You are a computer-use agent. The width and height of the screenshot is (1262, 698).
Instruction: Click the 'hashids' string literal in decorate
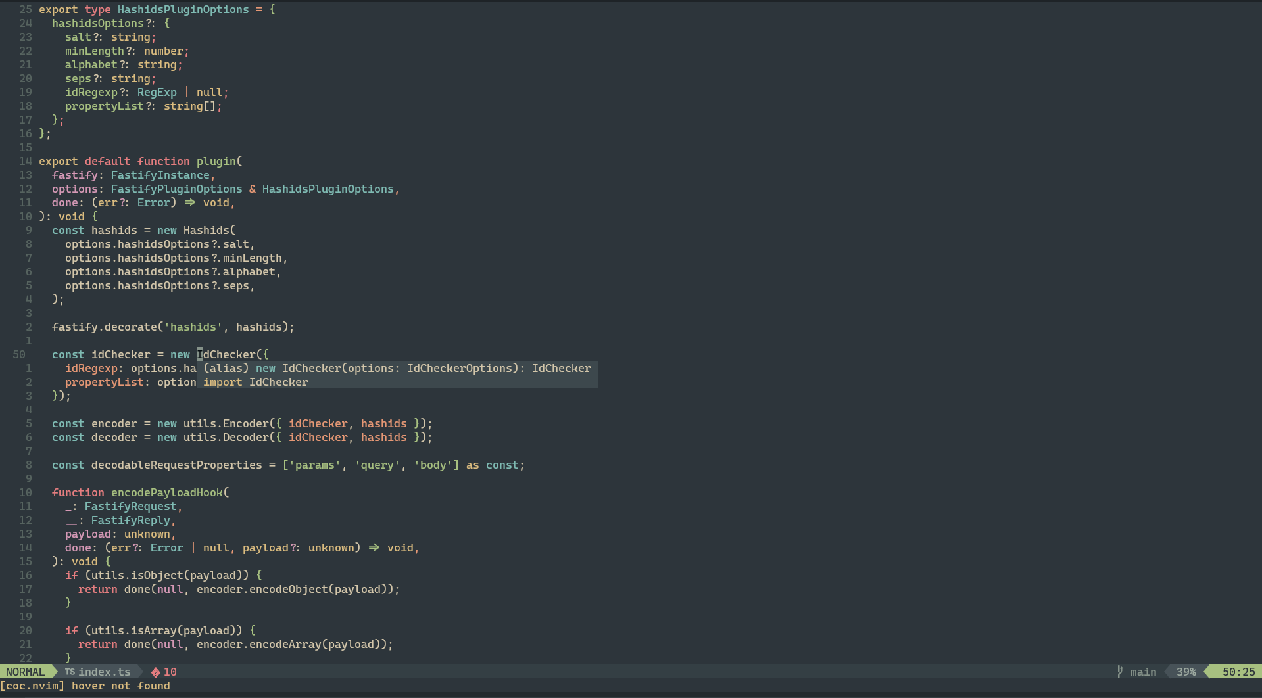[193, 327]
